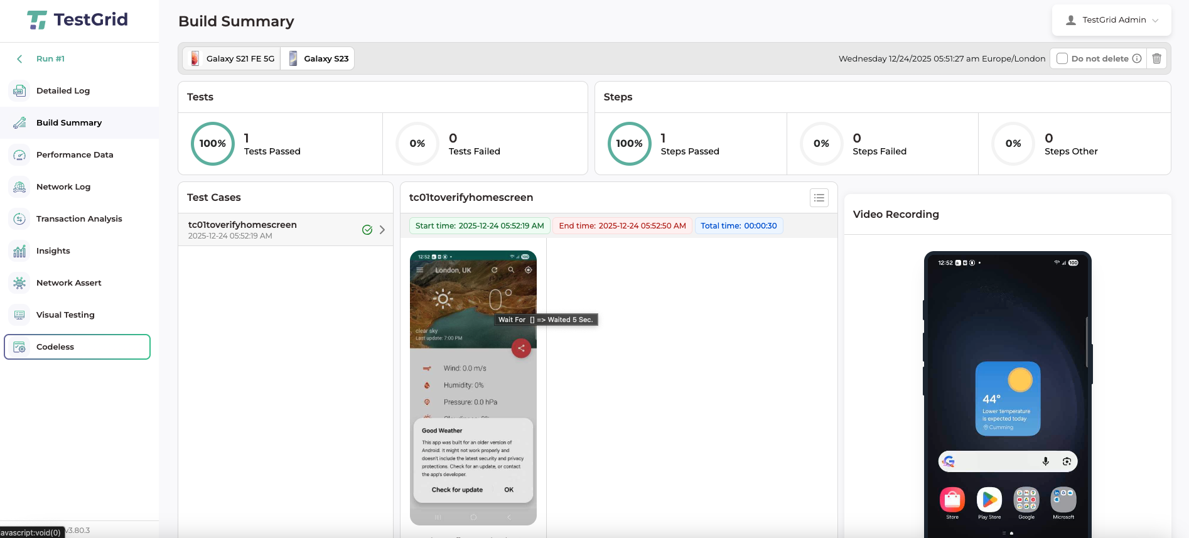1189x538 pixels.
Task: Switch to the Galaxy S23 device tab
Action: (x=318, y=58)
